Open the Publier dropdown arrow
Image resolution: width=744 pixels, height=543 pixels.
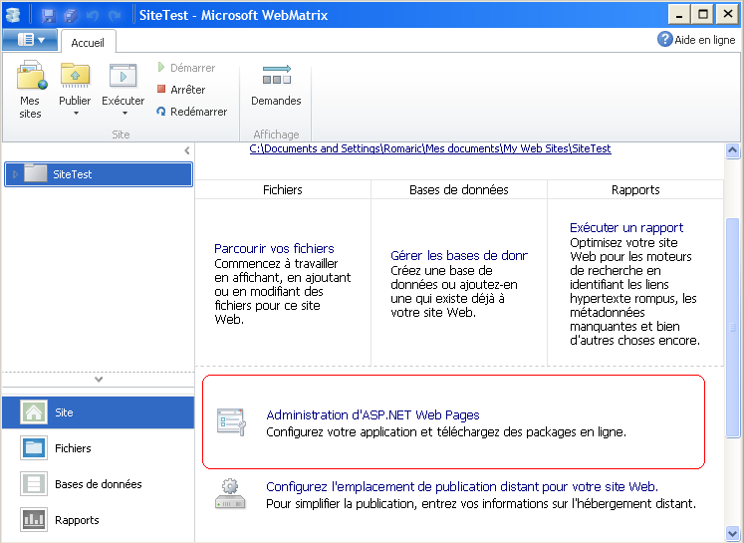[75, 114]
